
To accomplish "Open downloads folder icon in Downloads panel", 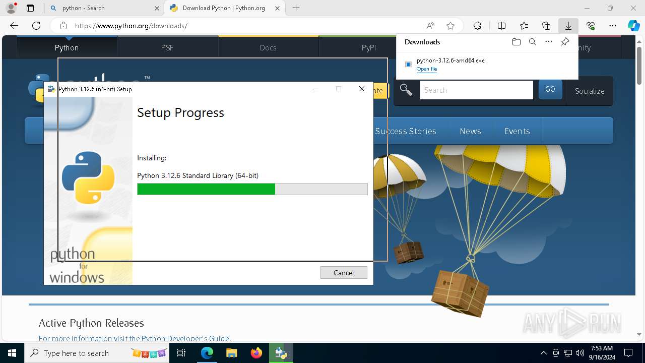I will point(516,42).
